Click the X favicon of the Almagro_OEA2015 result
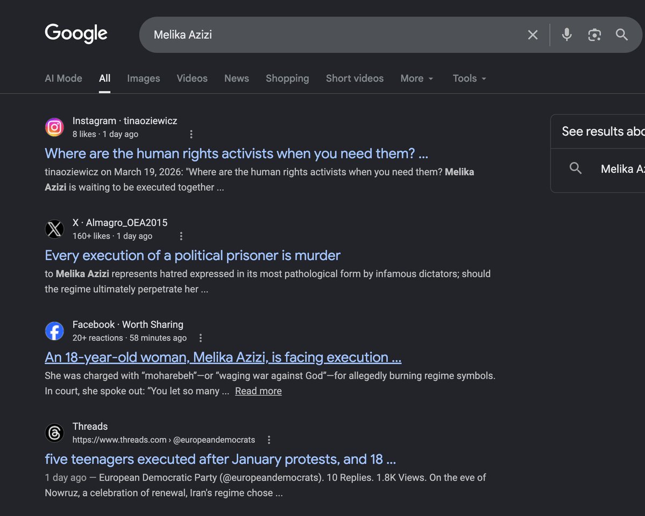Image resolution: width=645 pixels, height=516 pixels. pos(54,229)
